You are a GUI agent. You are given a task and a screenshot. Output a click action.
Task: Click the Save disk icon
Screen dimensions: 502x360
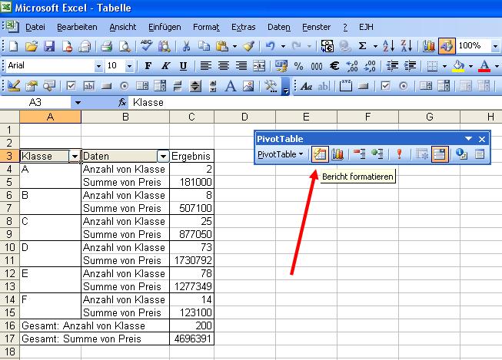tap(49, 47)
